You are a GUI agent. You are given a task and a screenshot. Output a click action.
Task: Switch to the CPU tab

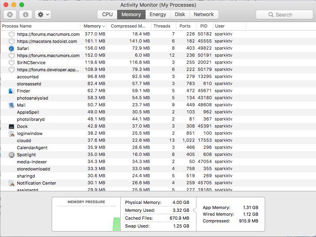click(107, 15)
